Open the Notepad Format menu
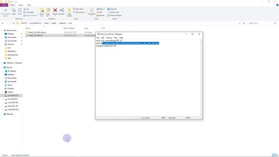 point(109,38)
